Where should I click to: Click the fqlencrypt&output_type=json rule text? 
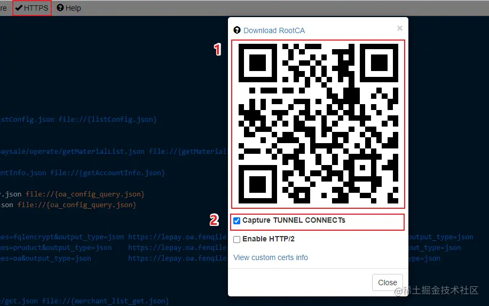click(x=62, y=237)
